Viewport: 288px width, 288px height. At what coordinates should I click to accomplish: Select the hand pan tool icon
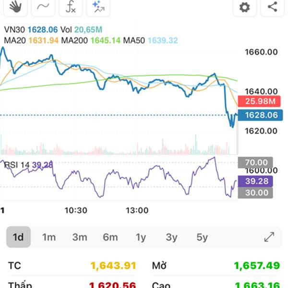(15, 7)
